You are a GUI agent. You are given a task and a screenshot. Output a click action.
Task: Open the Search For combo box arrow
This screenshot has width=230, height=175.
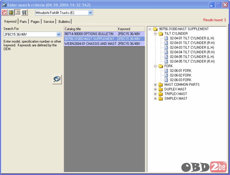pyautogui.click(x=59, y=34)
